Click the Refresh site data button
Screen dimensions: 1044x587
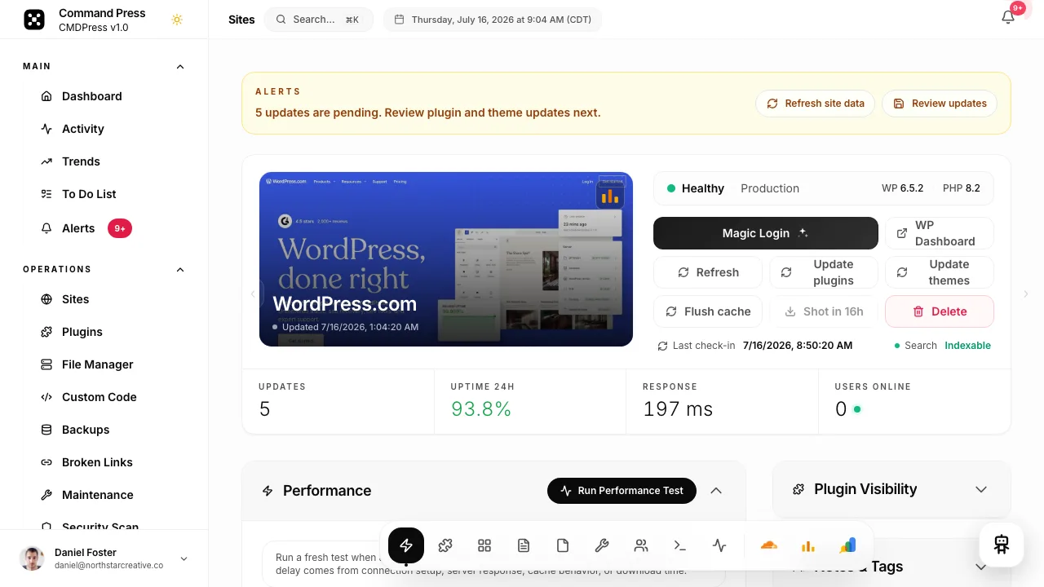816,104
